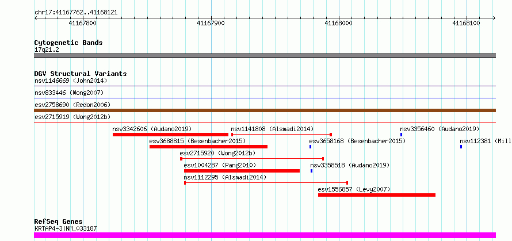Open the esv1004287 (Pang2010) red bar
The width and height of the screenshot is (512, 241).
pyautogui.click(x=242, y=171)
